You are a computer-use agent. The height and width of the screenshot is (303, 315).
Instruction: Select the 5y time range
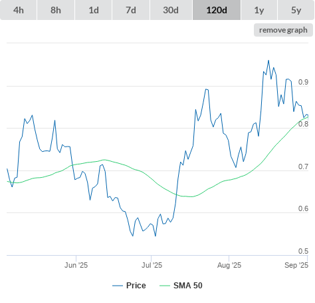coord(296,10)
